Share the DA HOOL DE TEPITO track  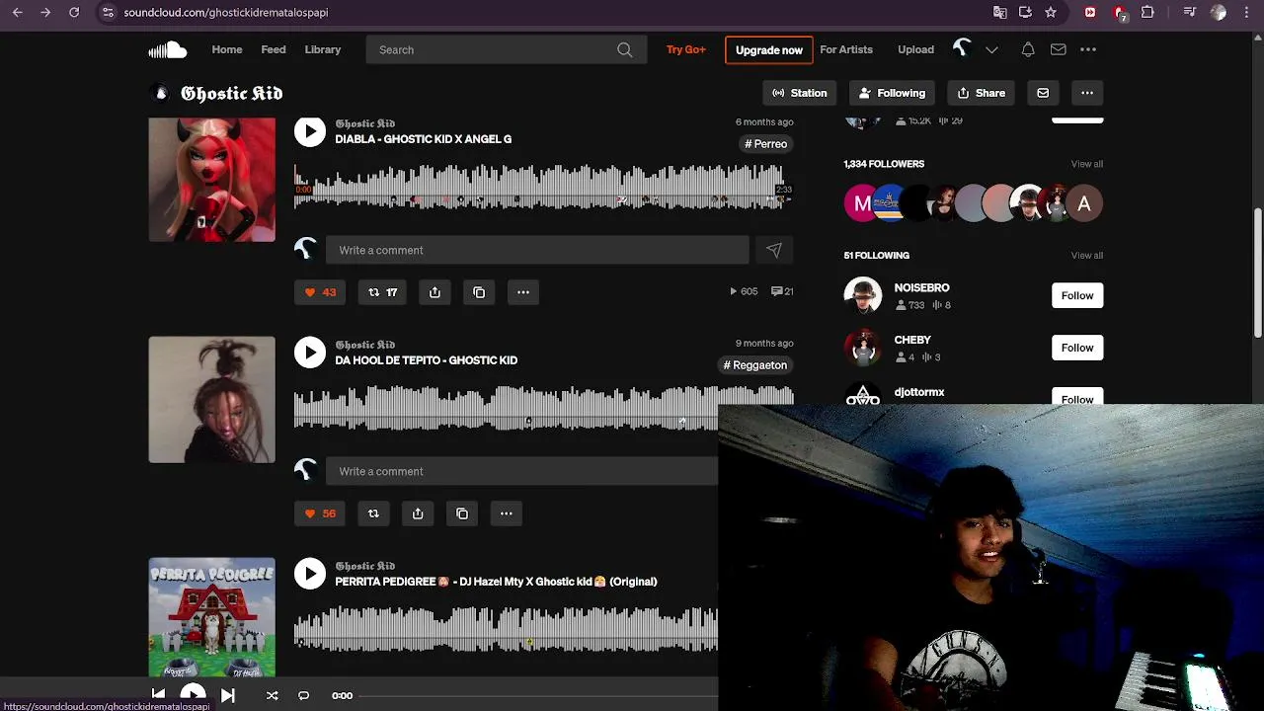coord(418,513)
